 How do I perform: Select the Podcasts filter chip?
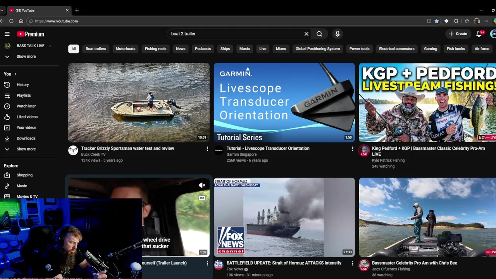coord(203,49)
